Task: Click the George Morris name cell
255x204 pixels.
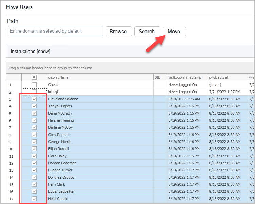Action: point(60,142)
